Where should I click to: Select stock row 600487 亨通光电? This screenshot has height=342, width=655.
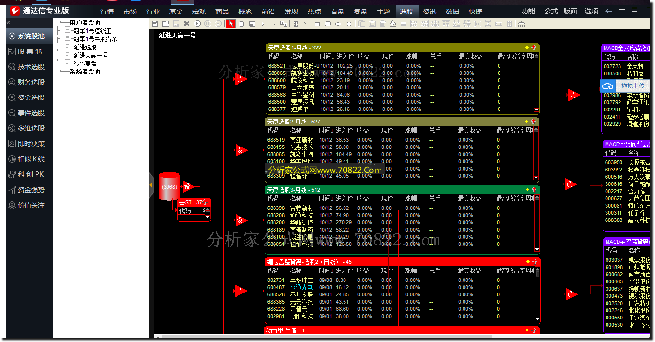pos(401,287)
